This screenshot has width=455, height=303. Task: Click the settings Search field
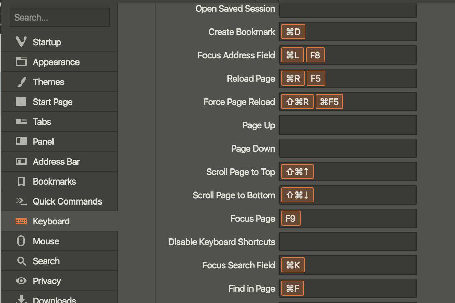60,18
